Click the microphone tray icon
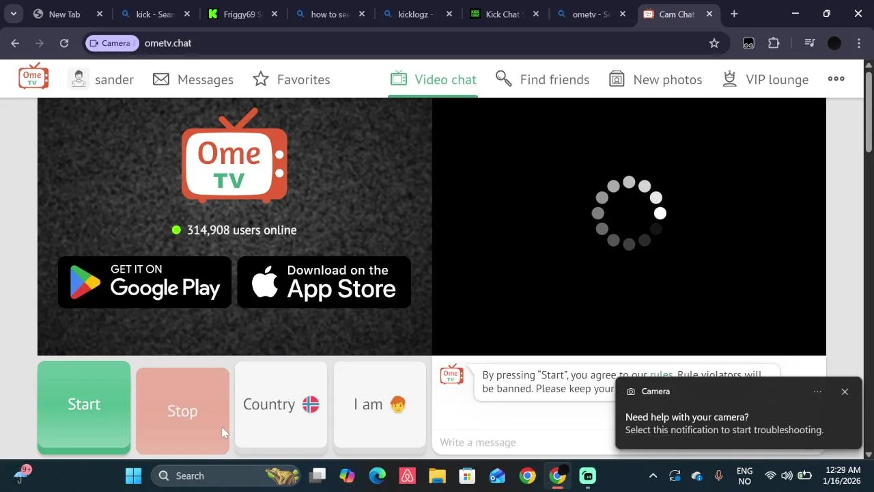Screen dimensions: 874x492 [x=718, y=476]
